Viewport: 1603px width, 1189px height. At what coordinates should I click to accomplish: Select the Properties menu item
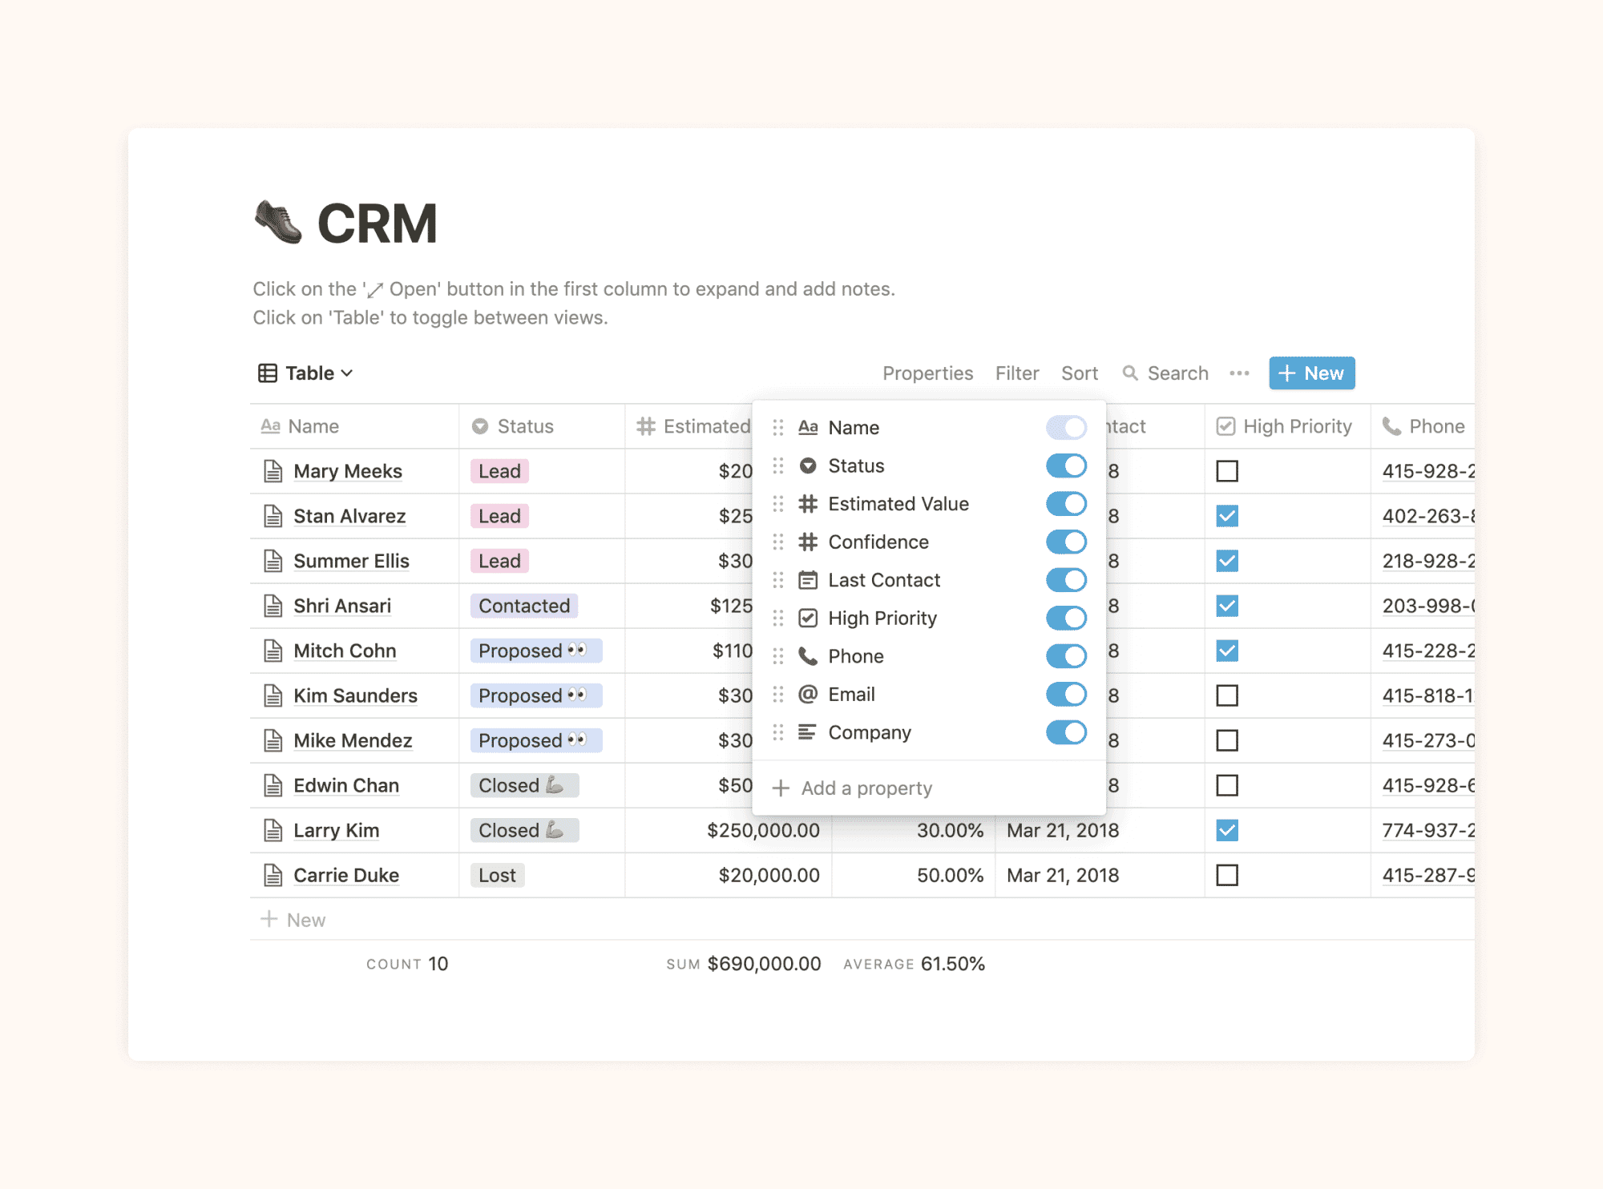(930, 373)
